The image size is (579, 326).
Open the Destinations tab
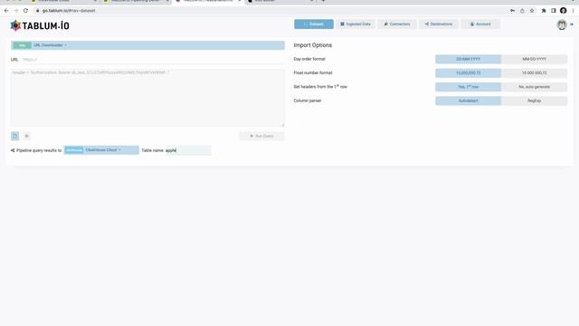[x=439, y=24]
